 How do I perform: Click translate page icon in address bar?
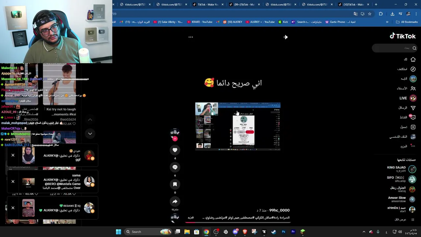[356, 14]
